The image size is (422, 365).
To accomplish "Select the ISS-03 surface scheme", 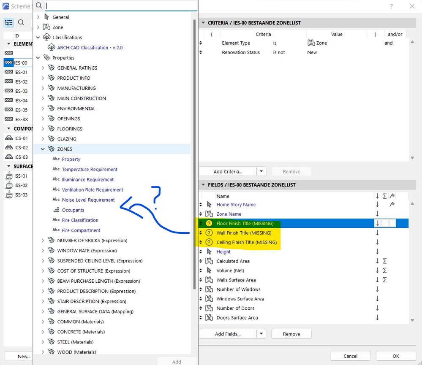I will point(18,195).
